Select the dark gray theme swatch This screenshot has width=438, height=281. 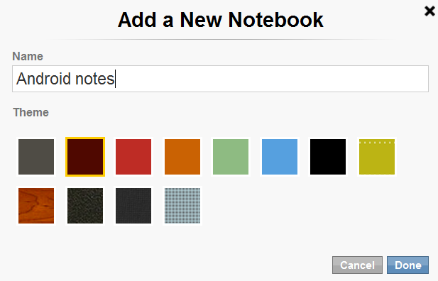click(x=36, y=157)
